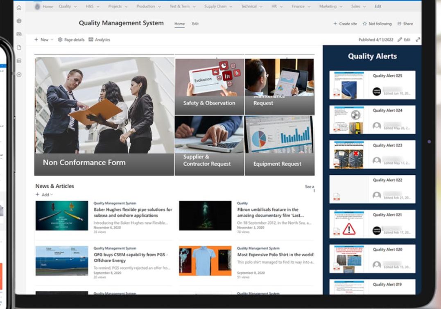
Task: Click the Fibron umbilicals article thumbnail
Action: click(205, 216)
